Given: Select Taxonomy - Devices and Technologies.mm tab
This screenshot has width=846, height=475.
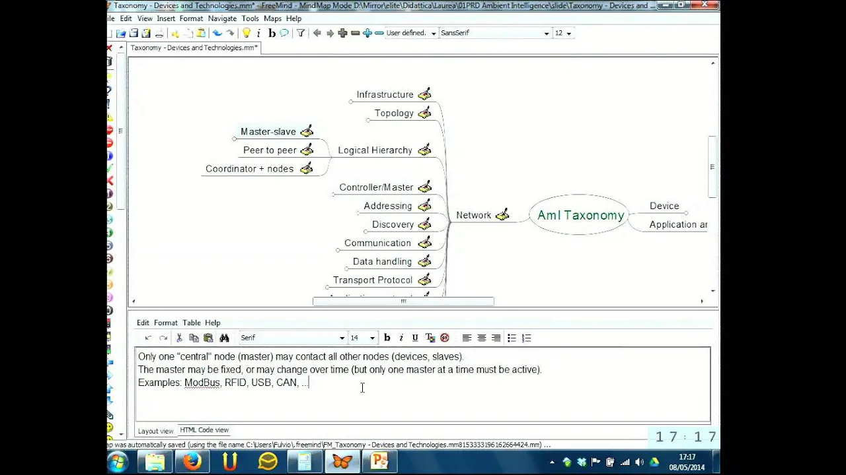Looking at the screenshot, I should pos(194,47).
